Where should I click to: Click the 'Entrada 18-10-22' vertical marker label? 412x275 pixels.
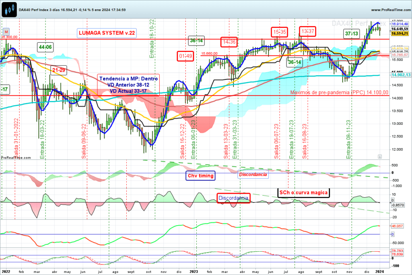152,38
